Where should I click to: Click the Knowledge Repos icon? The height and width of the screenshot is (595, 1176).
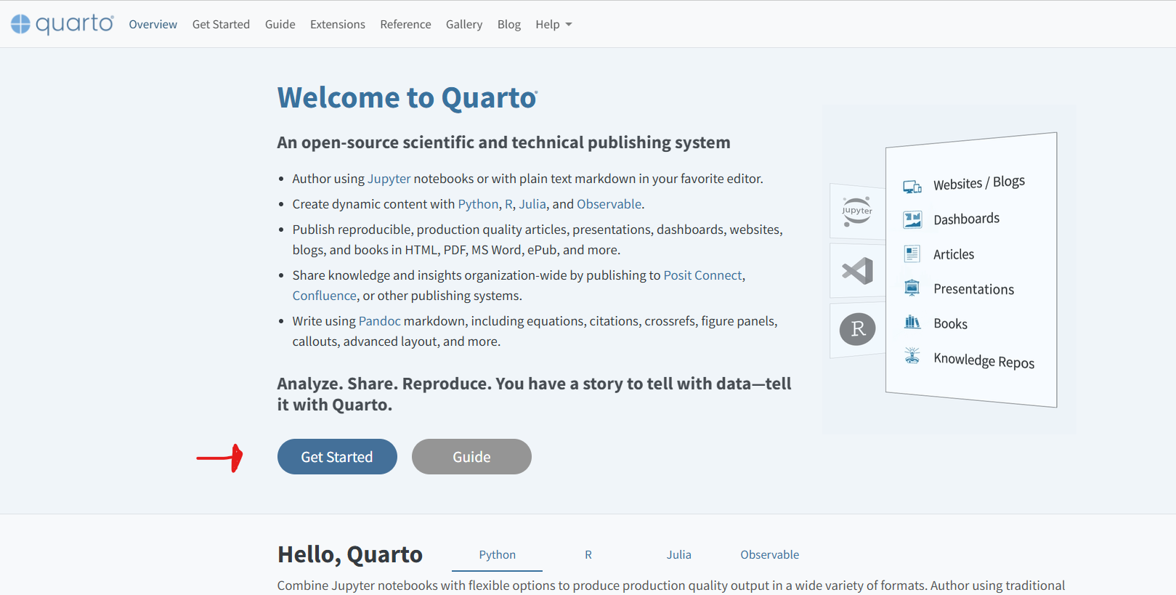pyautogui.click(x=912, y=355)
